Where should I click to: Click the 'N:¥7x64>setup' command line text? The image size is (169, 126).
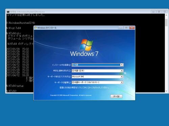coord(15,86)
